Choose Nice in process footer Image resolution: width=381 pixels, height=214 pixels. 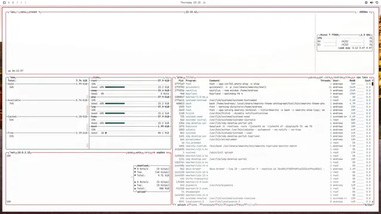241,204
